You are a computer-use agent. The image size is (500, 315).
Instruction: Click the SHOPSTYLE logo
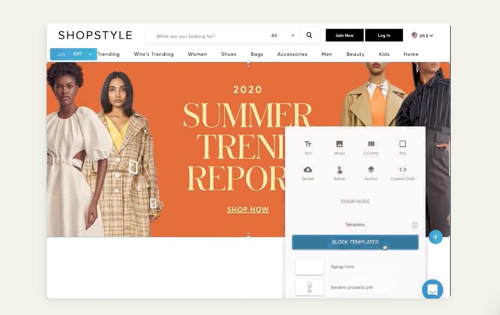95,35
